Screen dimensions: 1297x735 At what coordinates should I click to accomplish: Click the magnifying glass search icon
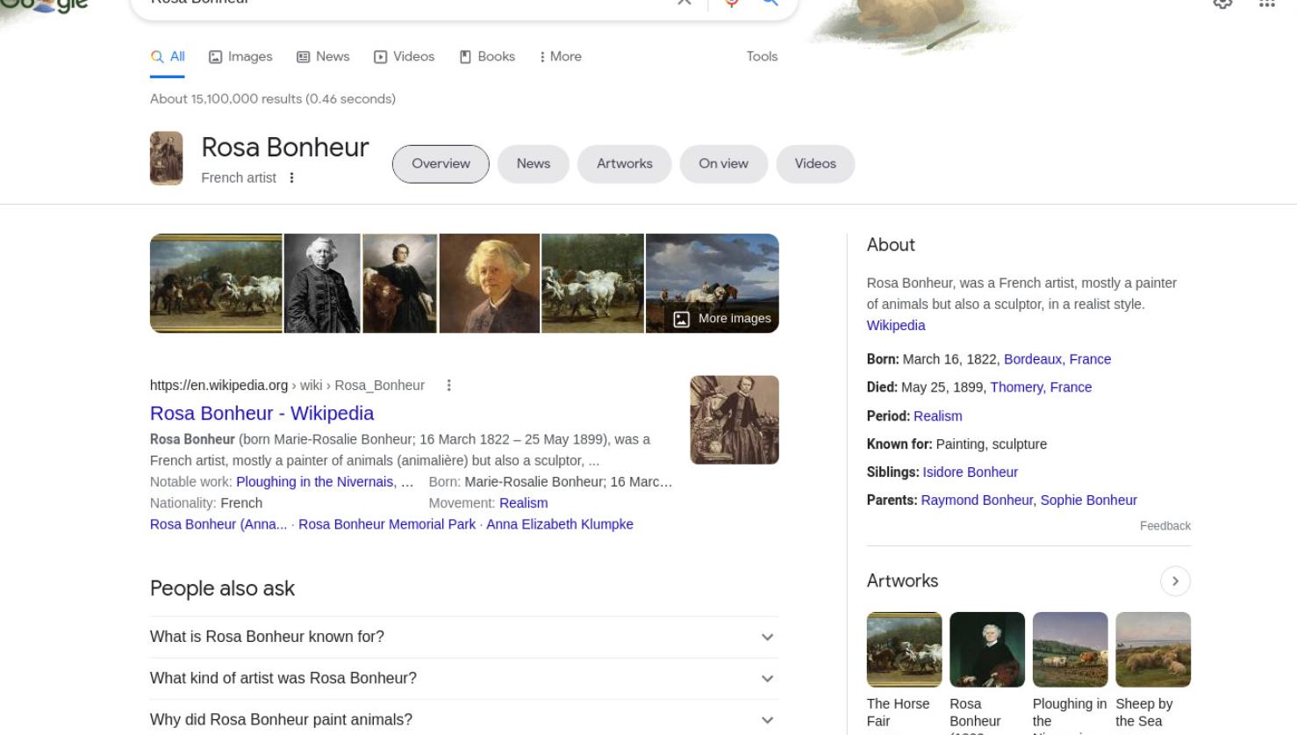(x=770, y=3)
